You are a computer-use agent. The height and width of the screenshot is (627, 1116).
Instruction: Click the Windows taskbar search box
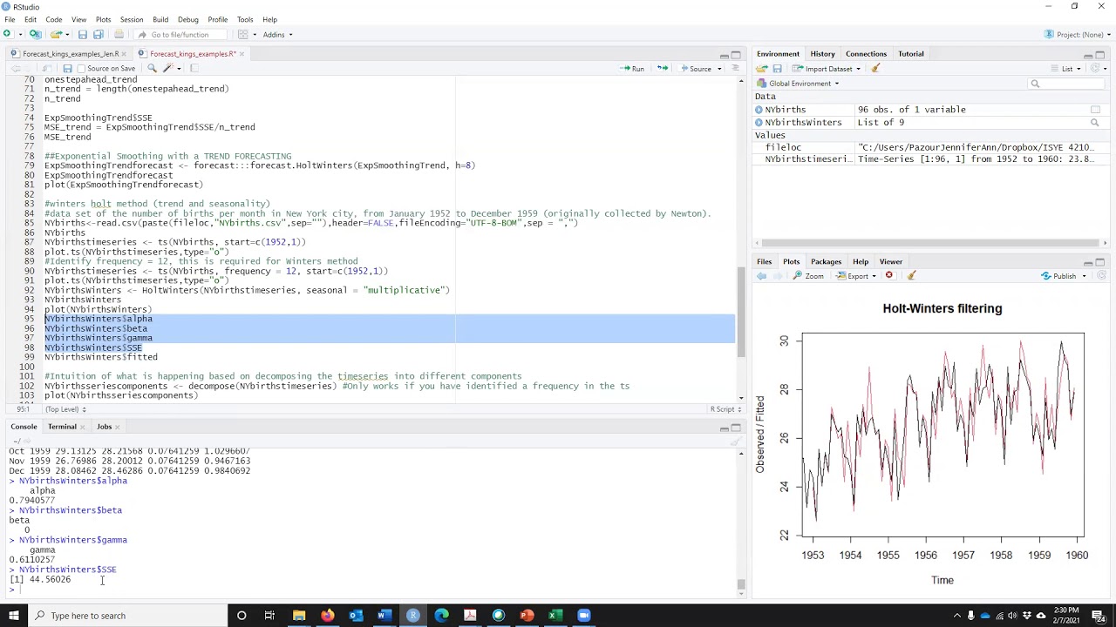tap(127, 616)
